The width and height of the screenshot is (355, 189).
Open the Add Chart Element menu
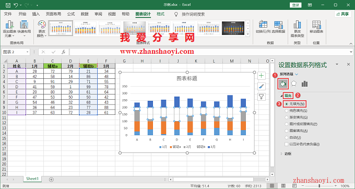(9, 29)
